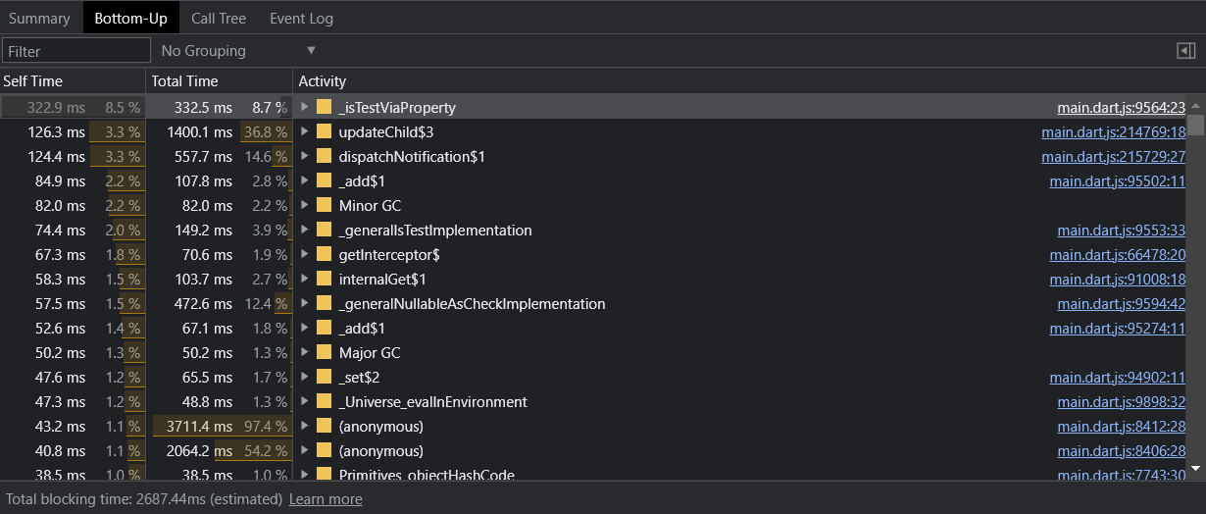Focus the Filter input field
This screenshot has height=514, width=1206.
point(76,51)
